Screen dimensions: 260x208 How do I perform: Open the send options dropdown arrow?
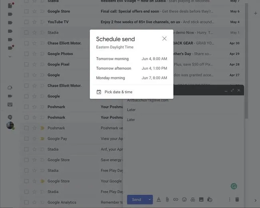point(150,200)
